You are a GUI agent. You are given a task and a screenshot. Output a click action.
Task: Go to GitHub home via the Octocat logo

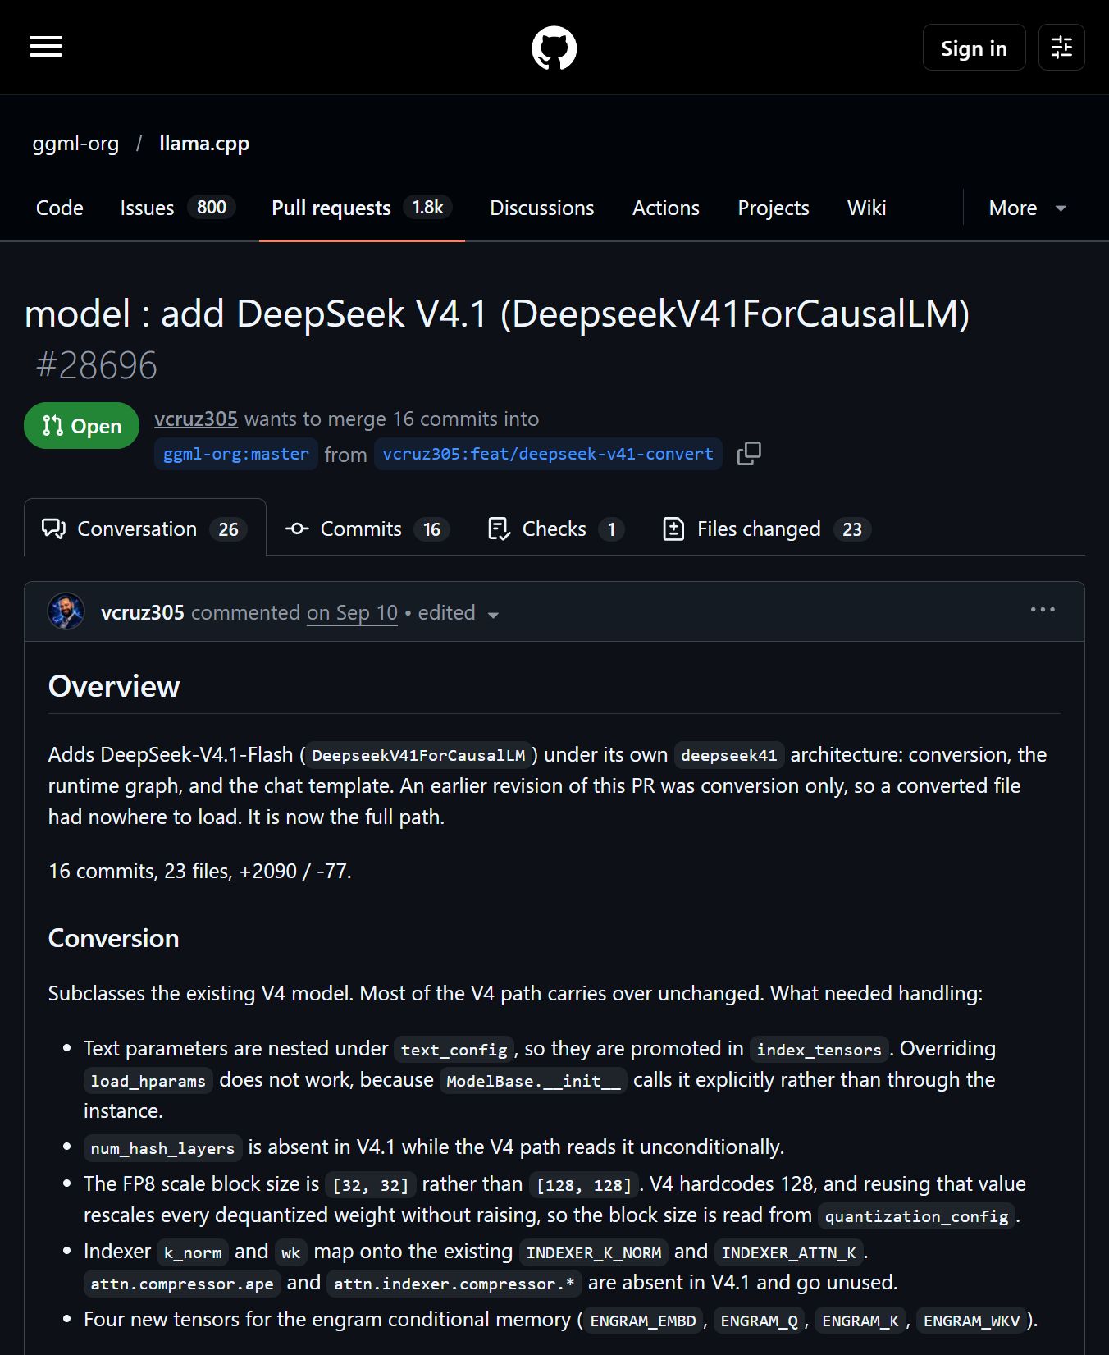coord(554,48)
